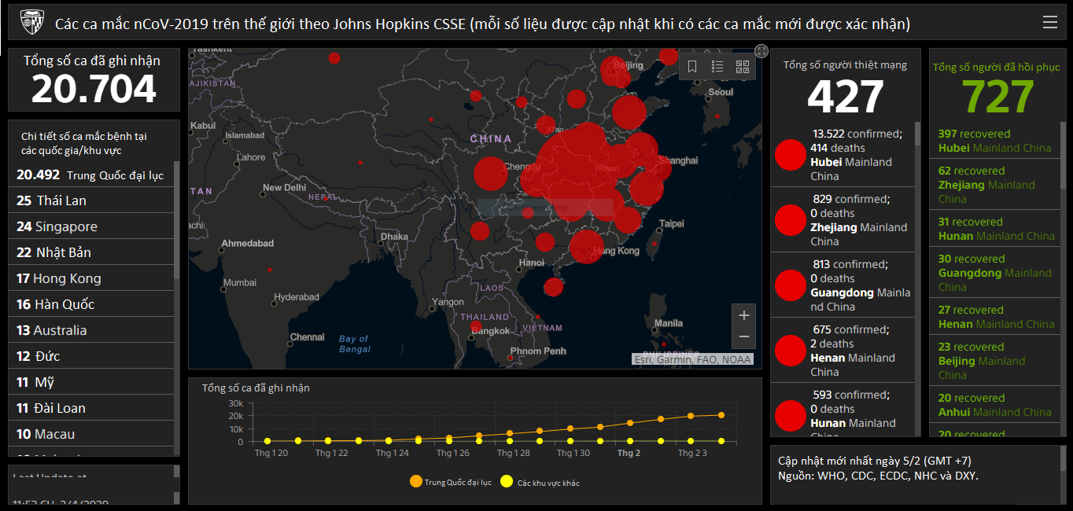Open the Zhejiang confirmed cases entry
1073x511 pixels.
pos(843,220)
